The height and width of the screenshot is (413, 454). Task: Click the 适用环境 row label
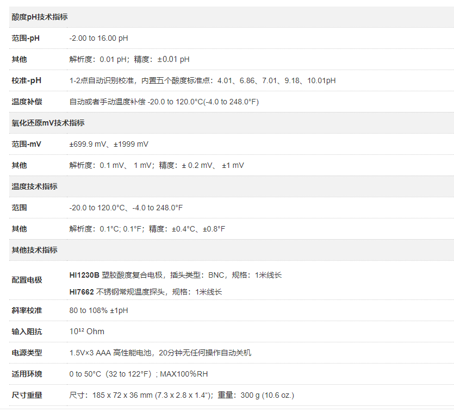pos(27,374)
